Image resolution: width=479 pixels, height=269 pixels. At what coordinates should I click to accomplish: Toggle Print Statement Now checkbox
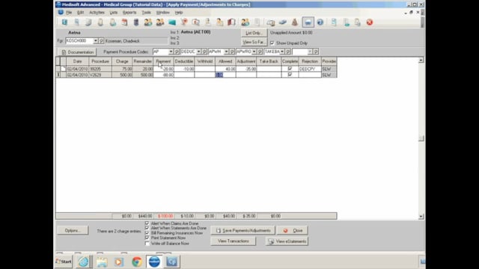147,238
